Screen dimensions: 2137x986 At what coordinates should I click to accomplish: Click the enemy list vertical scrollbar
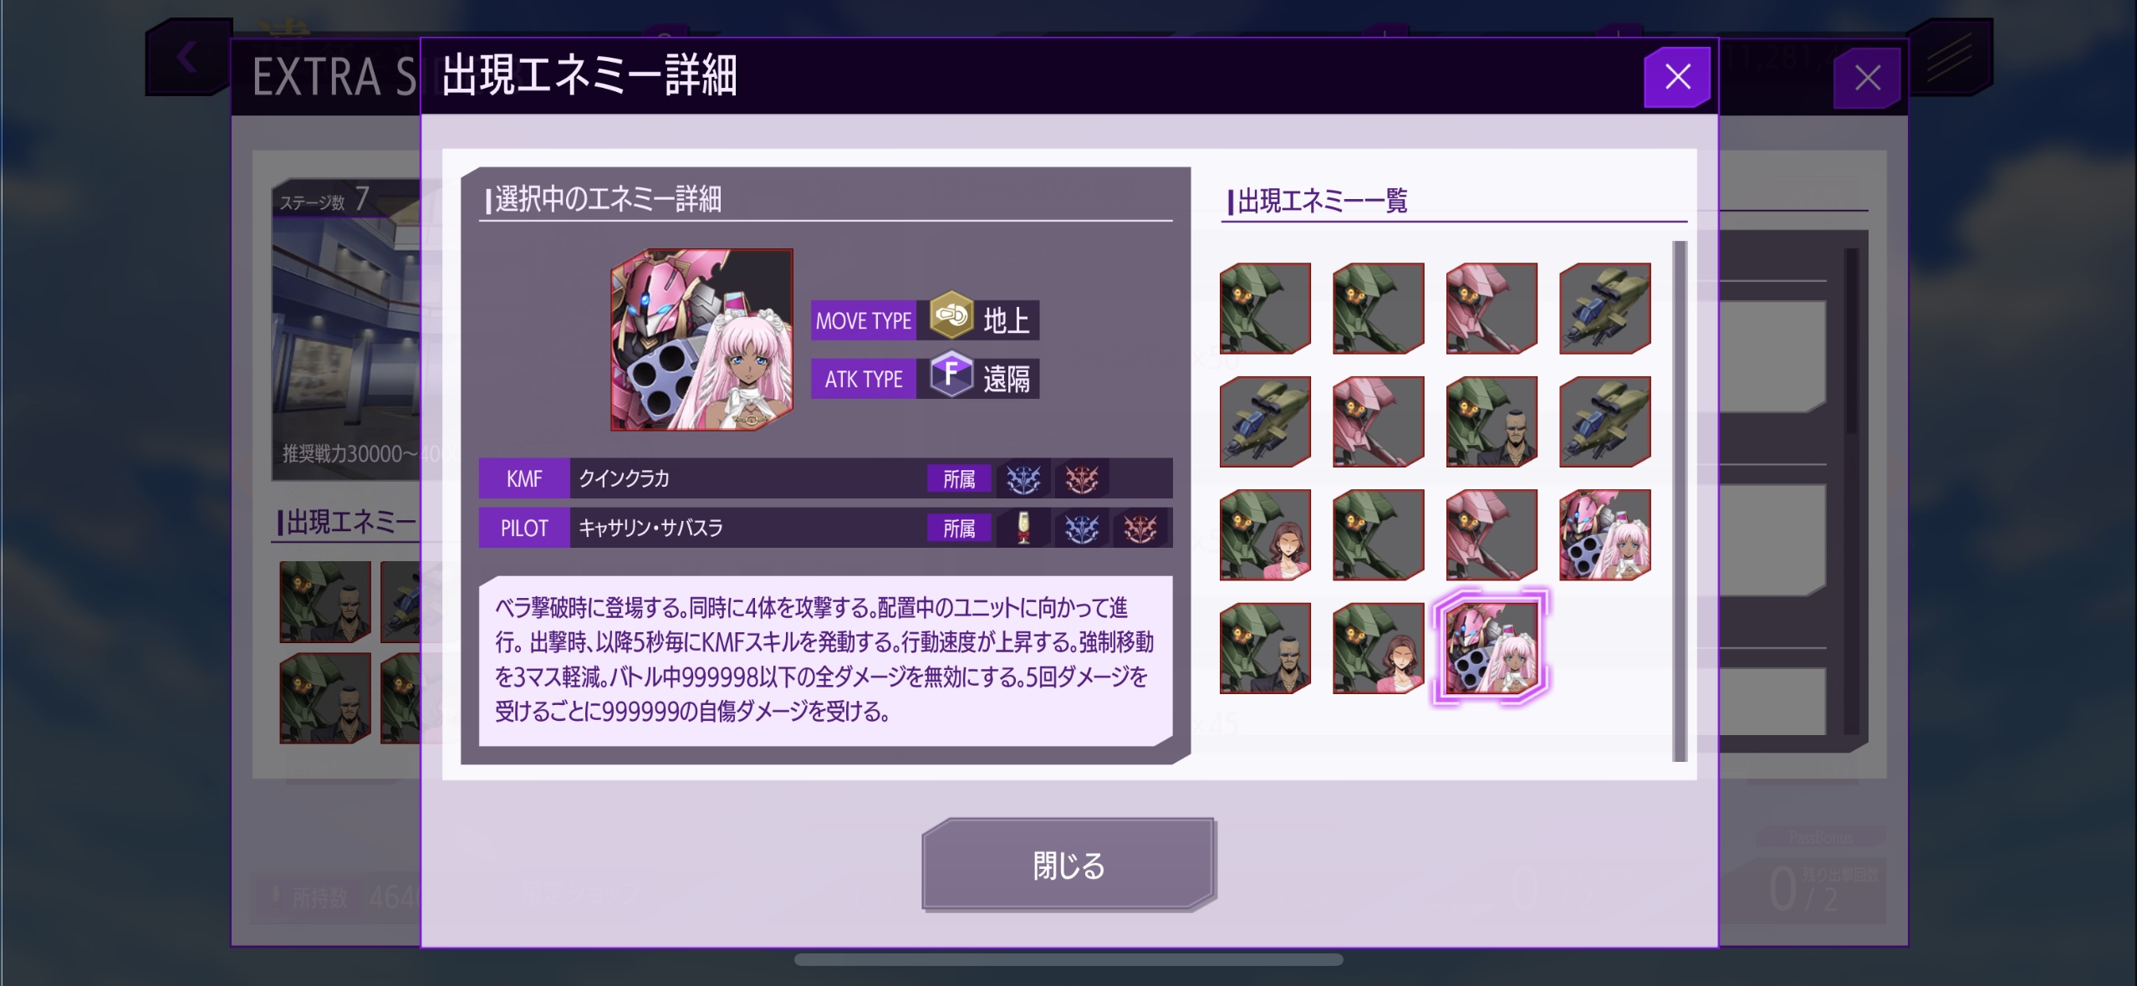(1679, 502)
